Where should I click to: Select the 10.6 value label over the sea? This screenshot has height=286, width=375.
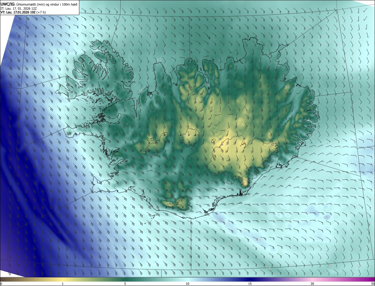pos(258,240)
